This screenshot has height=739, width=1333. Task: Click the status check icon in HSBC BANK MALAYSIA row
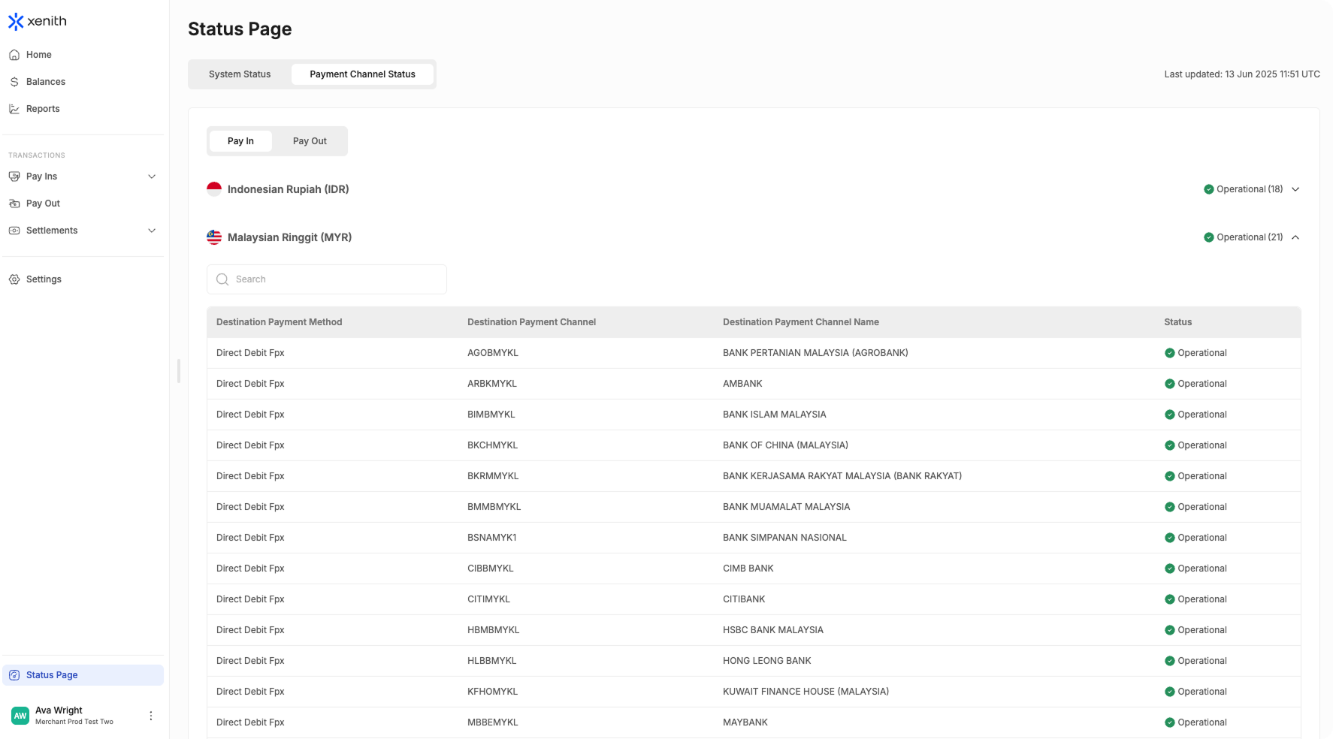tap(1170, 630)
